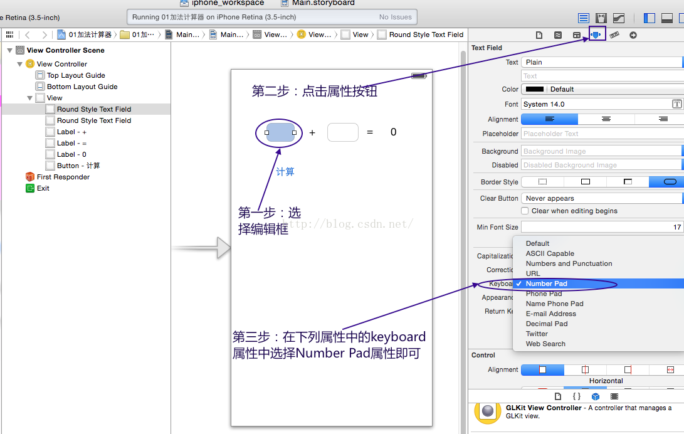684x434 pixels.
Task: Show the File Template library
Action: click(558, 396)
